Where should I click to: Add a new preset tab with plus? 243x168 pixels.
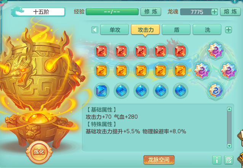[x=229, y=30]
